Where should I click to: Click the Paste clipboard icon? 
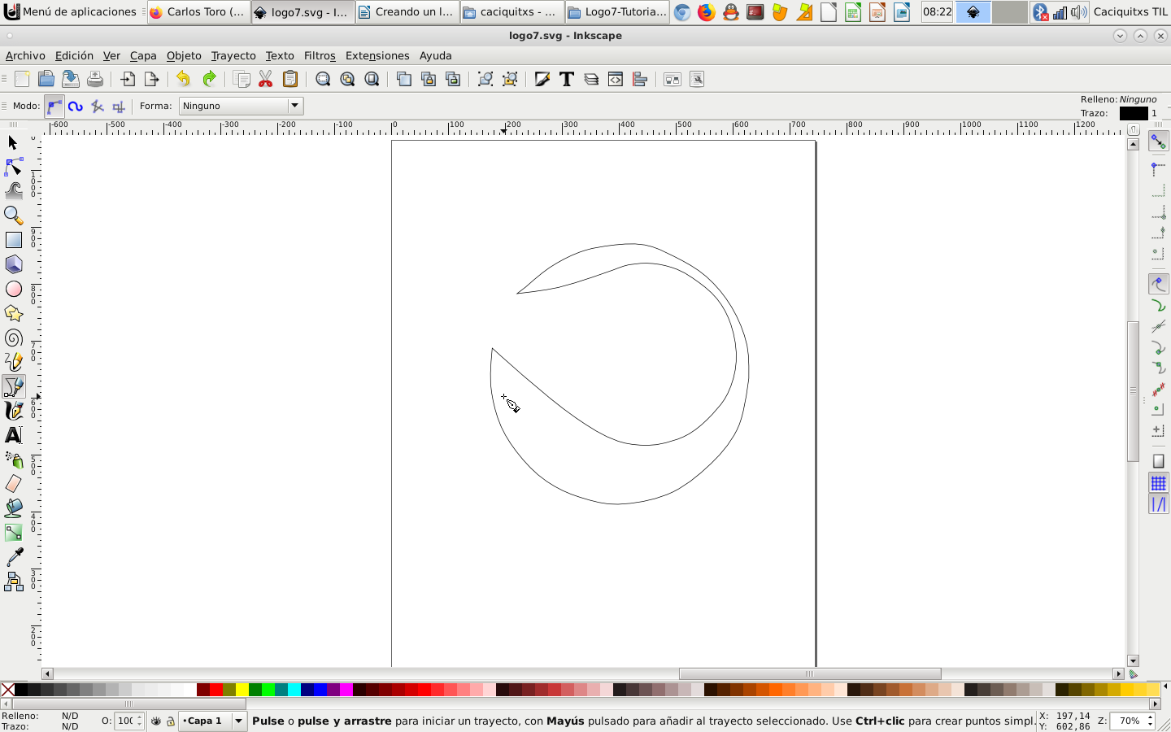click(x=289, y=79)
